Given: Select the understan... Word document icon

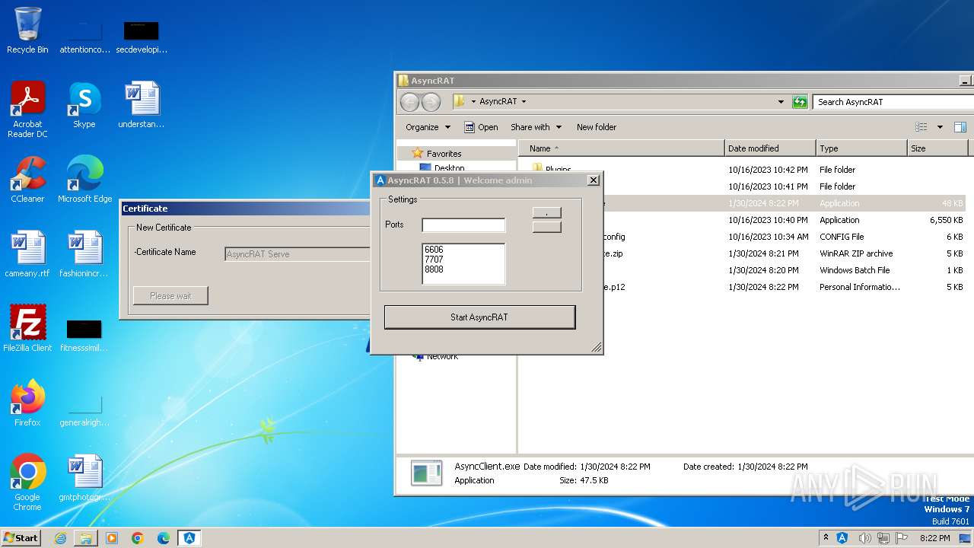Looking at the screenshot, I should 142,105.
